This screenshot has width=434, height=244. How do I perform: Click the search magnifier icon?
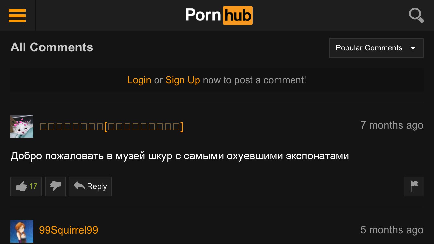coord(416,15)
